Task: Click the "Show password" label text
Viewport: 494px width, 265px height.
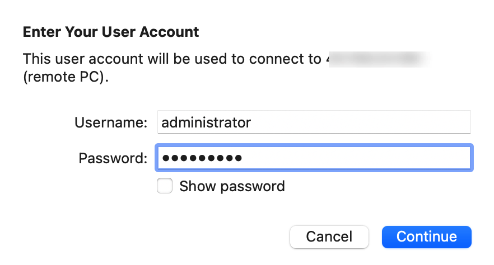Action: tap(232, 186)
